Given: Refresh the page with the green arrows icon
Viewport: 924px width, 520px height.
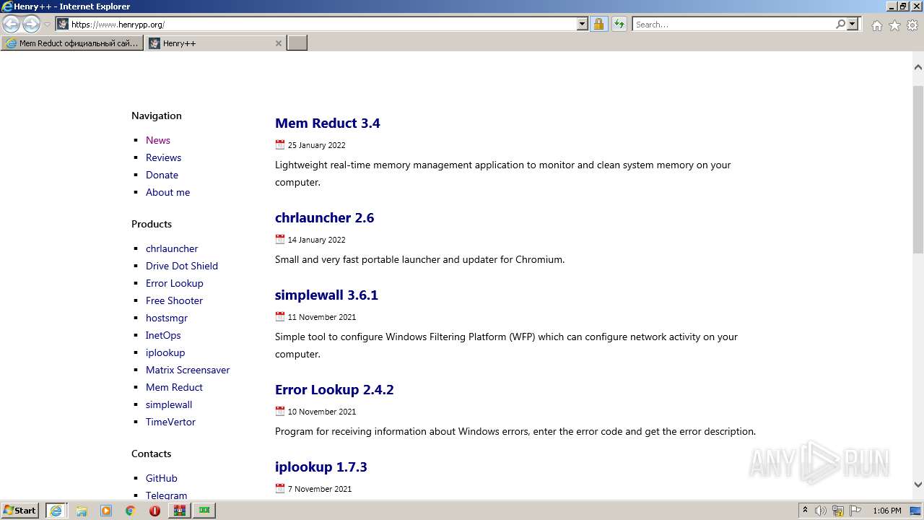Looking at the screenshot, I should [x=619, y=24].
